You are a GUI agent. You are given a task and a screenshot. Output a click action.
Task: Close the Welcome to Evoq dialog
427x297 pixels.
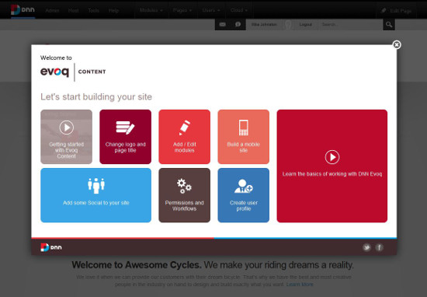pos(397,45)
